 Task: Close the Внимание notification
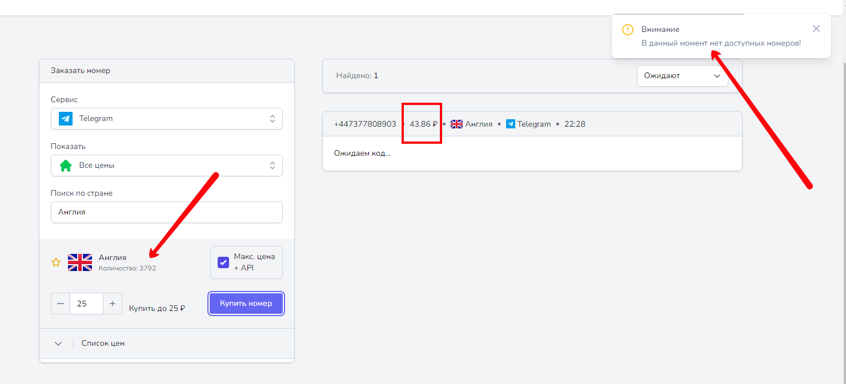[x=816, y=29]
